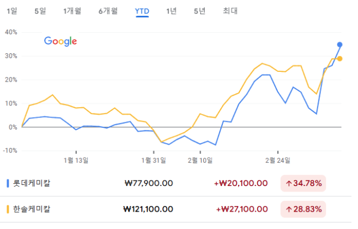Viewport: 358px width, 229px height.
Task: Select the 최대 range tab
Action: 230,11
